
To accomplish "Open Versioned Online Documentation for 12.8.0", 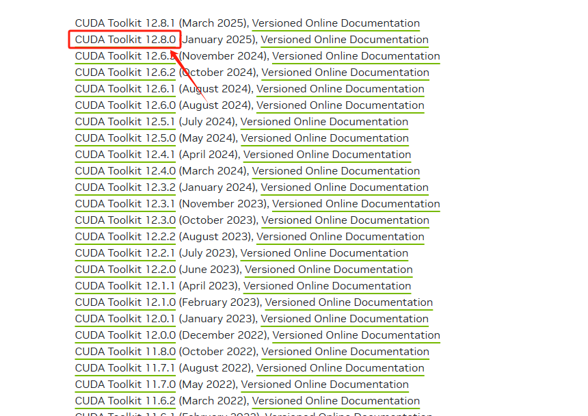I will point(344,40).
